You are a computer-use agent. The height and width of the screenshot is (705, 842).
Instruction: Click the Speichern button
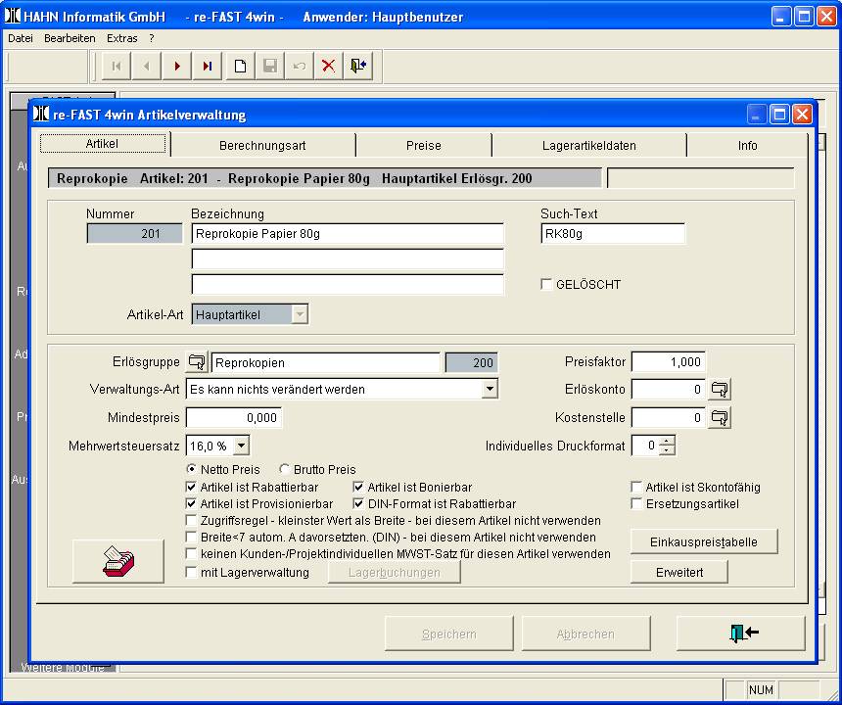449,634
